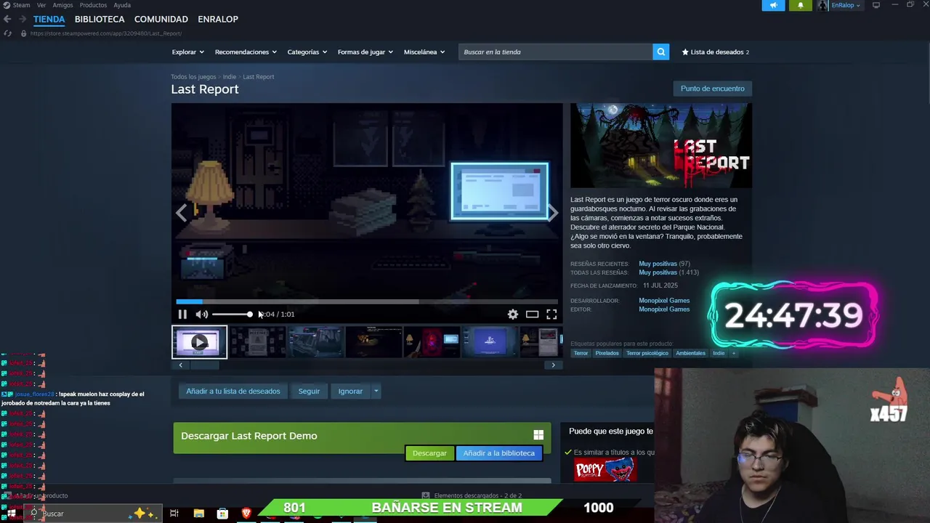Click the plus button to add tags
The image size is (930, 523).
click(x=734, y=353)
